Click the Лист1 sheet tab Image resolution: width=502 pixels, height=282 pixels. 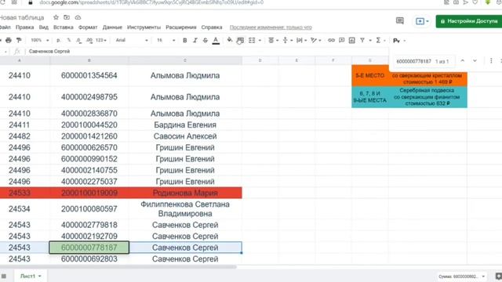[x=31, y=276]
